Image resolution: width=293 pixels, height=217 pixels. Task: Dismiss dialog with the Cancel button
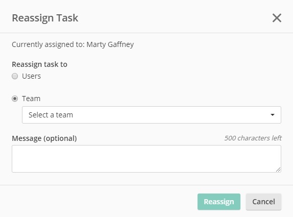pos(263,202)
